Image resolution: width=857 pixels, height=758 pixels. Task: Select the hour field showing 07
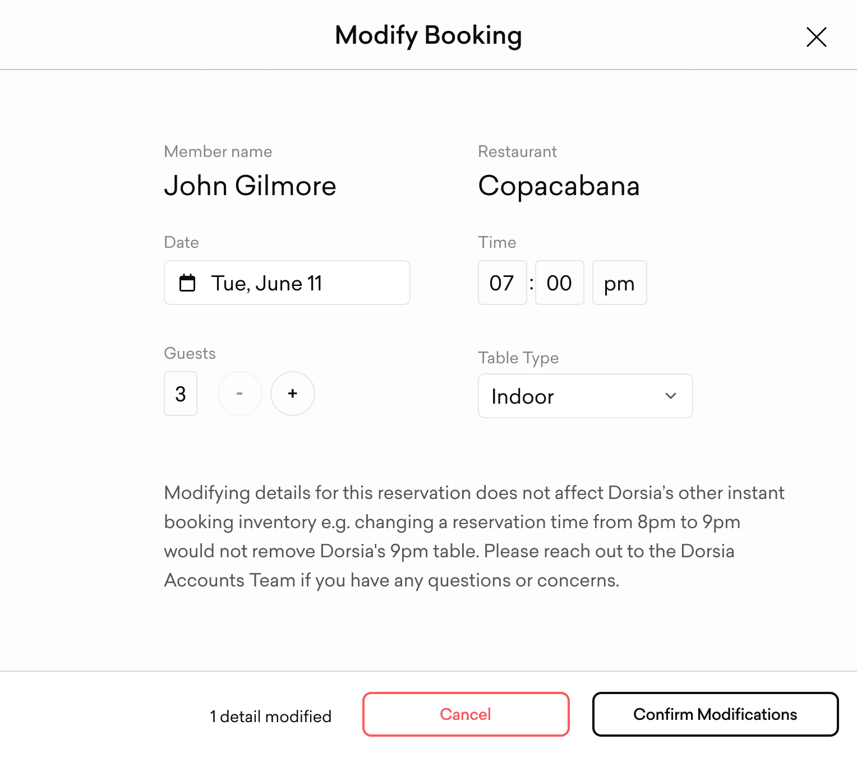click(x=502, y=283)
